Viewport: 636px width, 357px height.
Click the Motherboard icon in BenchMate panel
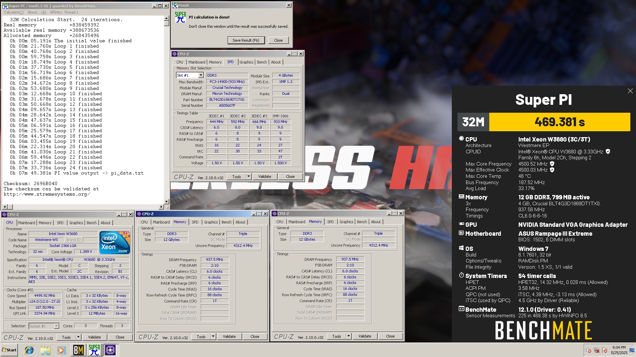461,233
